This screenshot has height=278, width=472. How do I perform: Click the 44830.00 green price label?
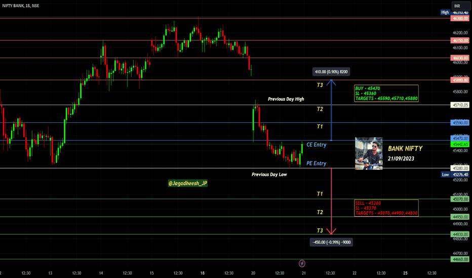coord(460,234)
